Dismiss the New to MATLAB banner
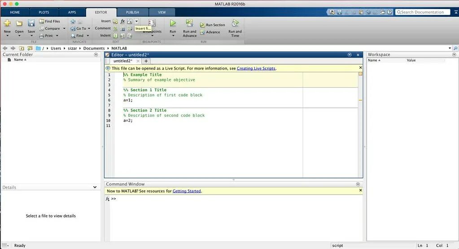Viewport: 459px width, 249px height. coord(361,190)
